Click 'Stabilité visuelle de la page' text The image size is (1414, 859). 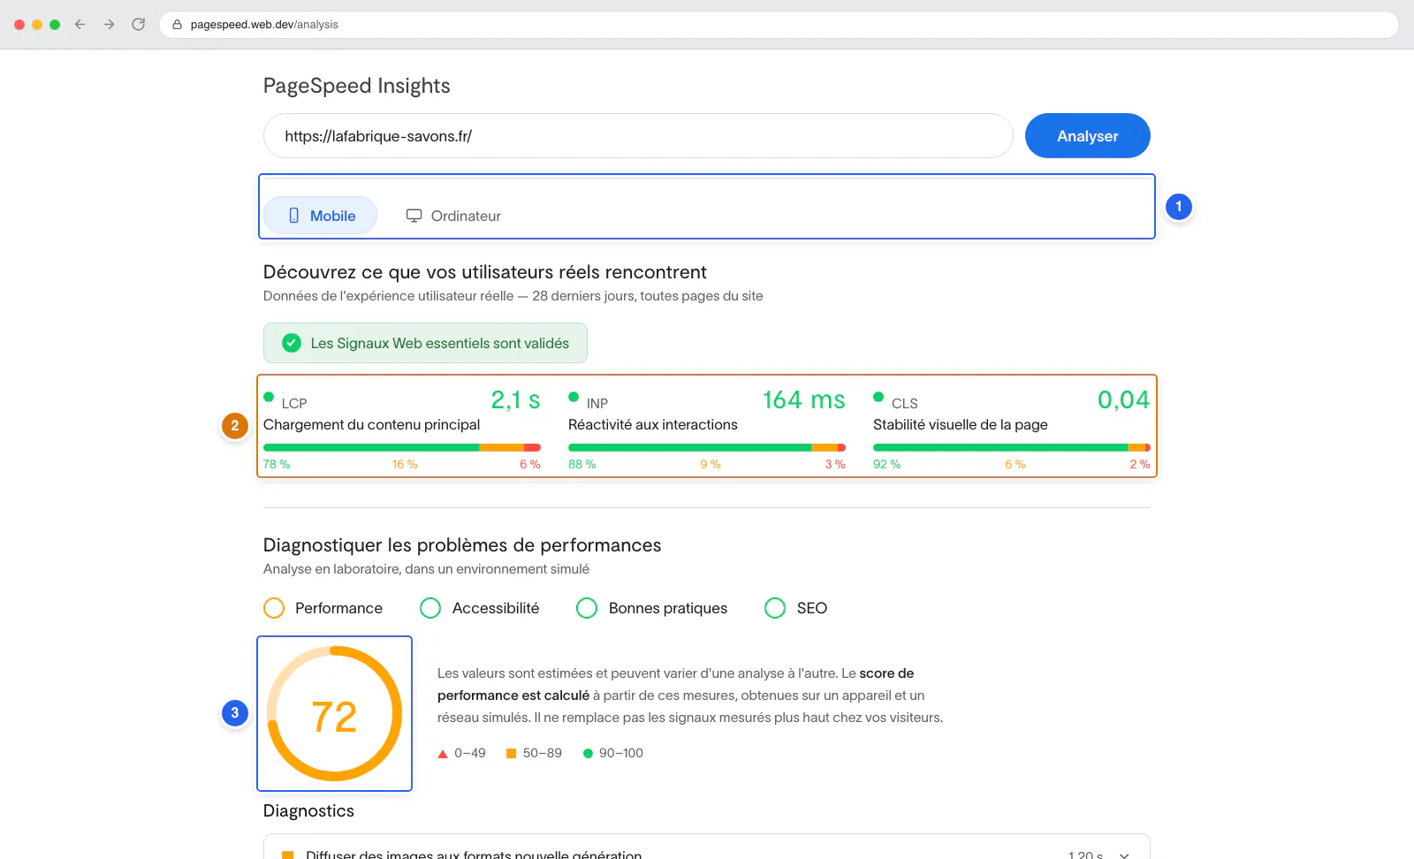pyautogui.click(x=961, y=425)
